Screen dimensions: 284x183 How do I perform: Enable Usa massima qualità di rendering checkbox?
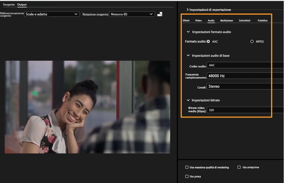coord(187,167)
